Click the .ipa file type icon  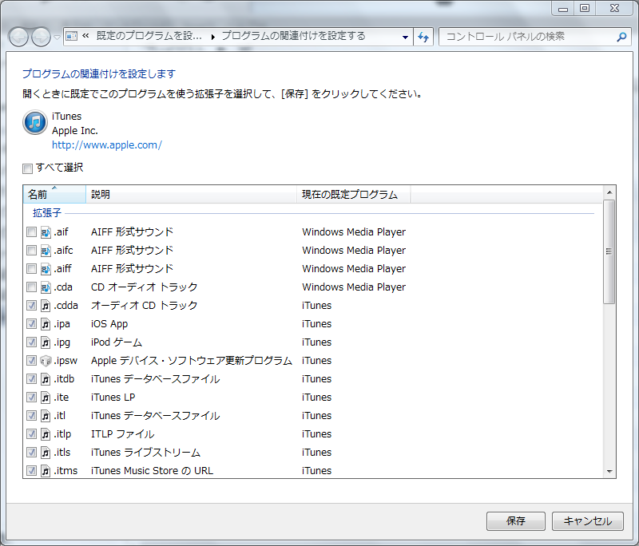(x=46, y=324)
